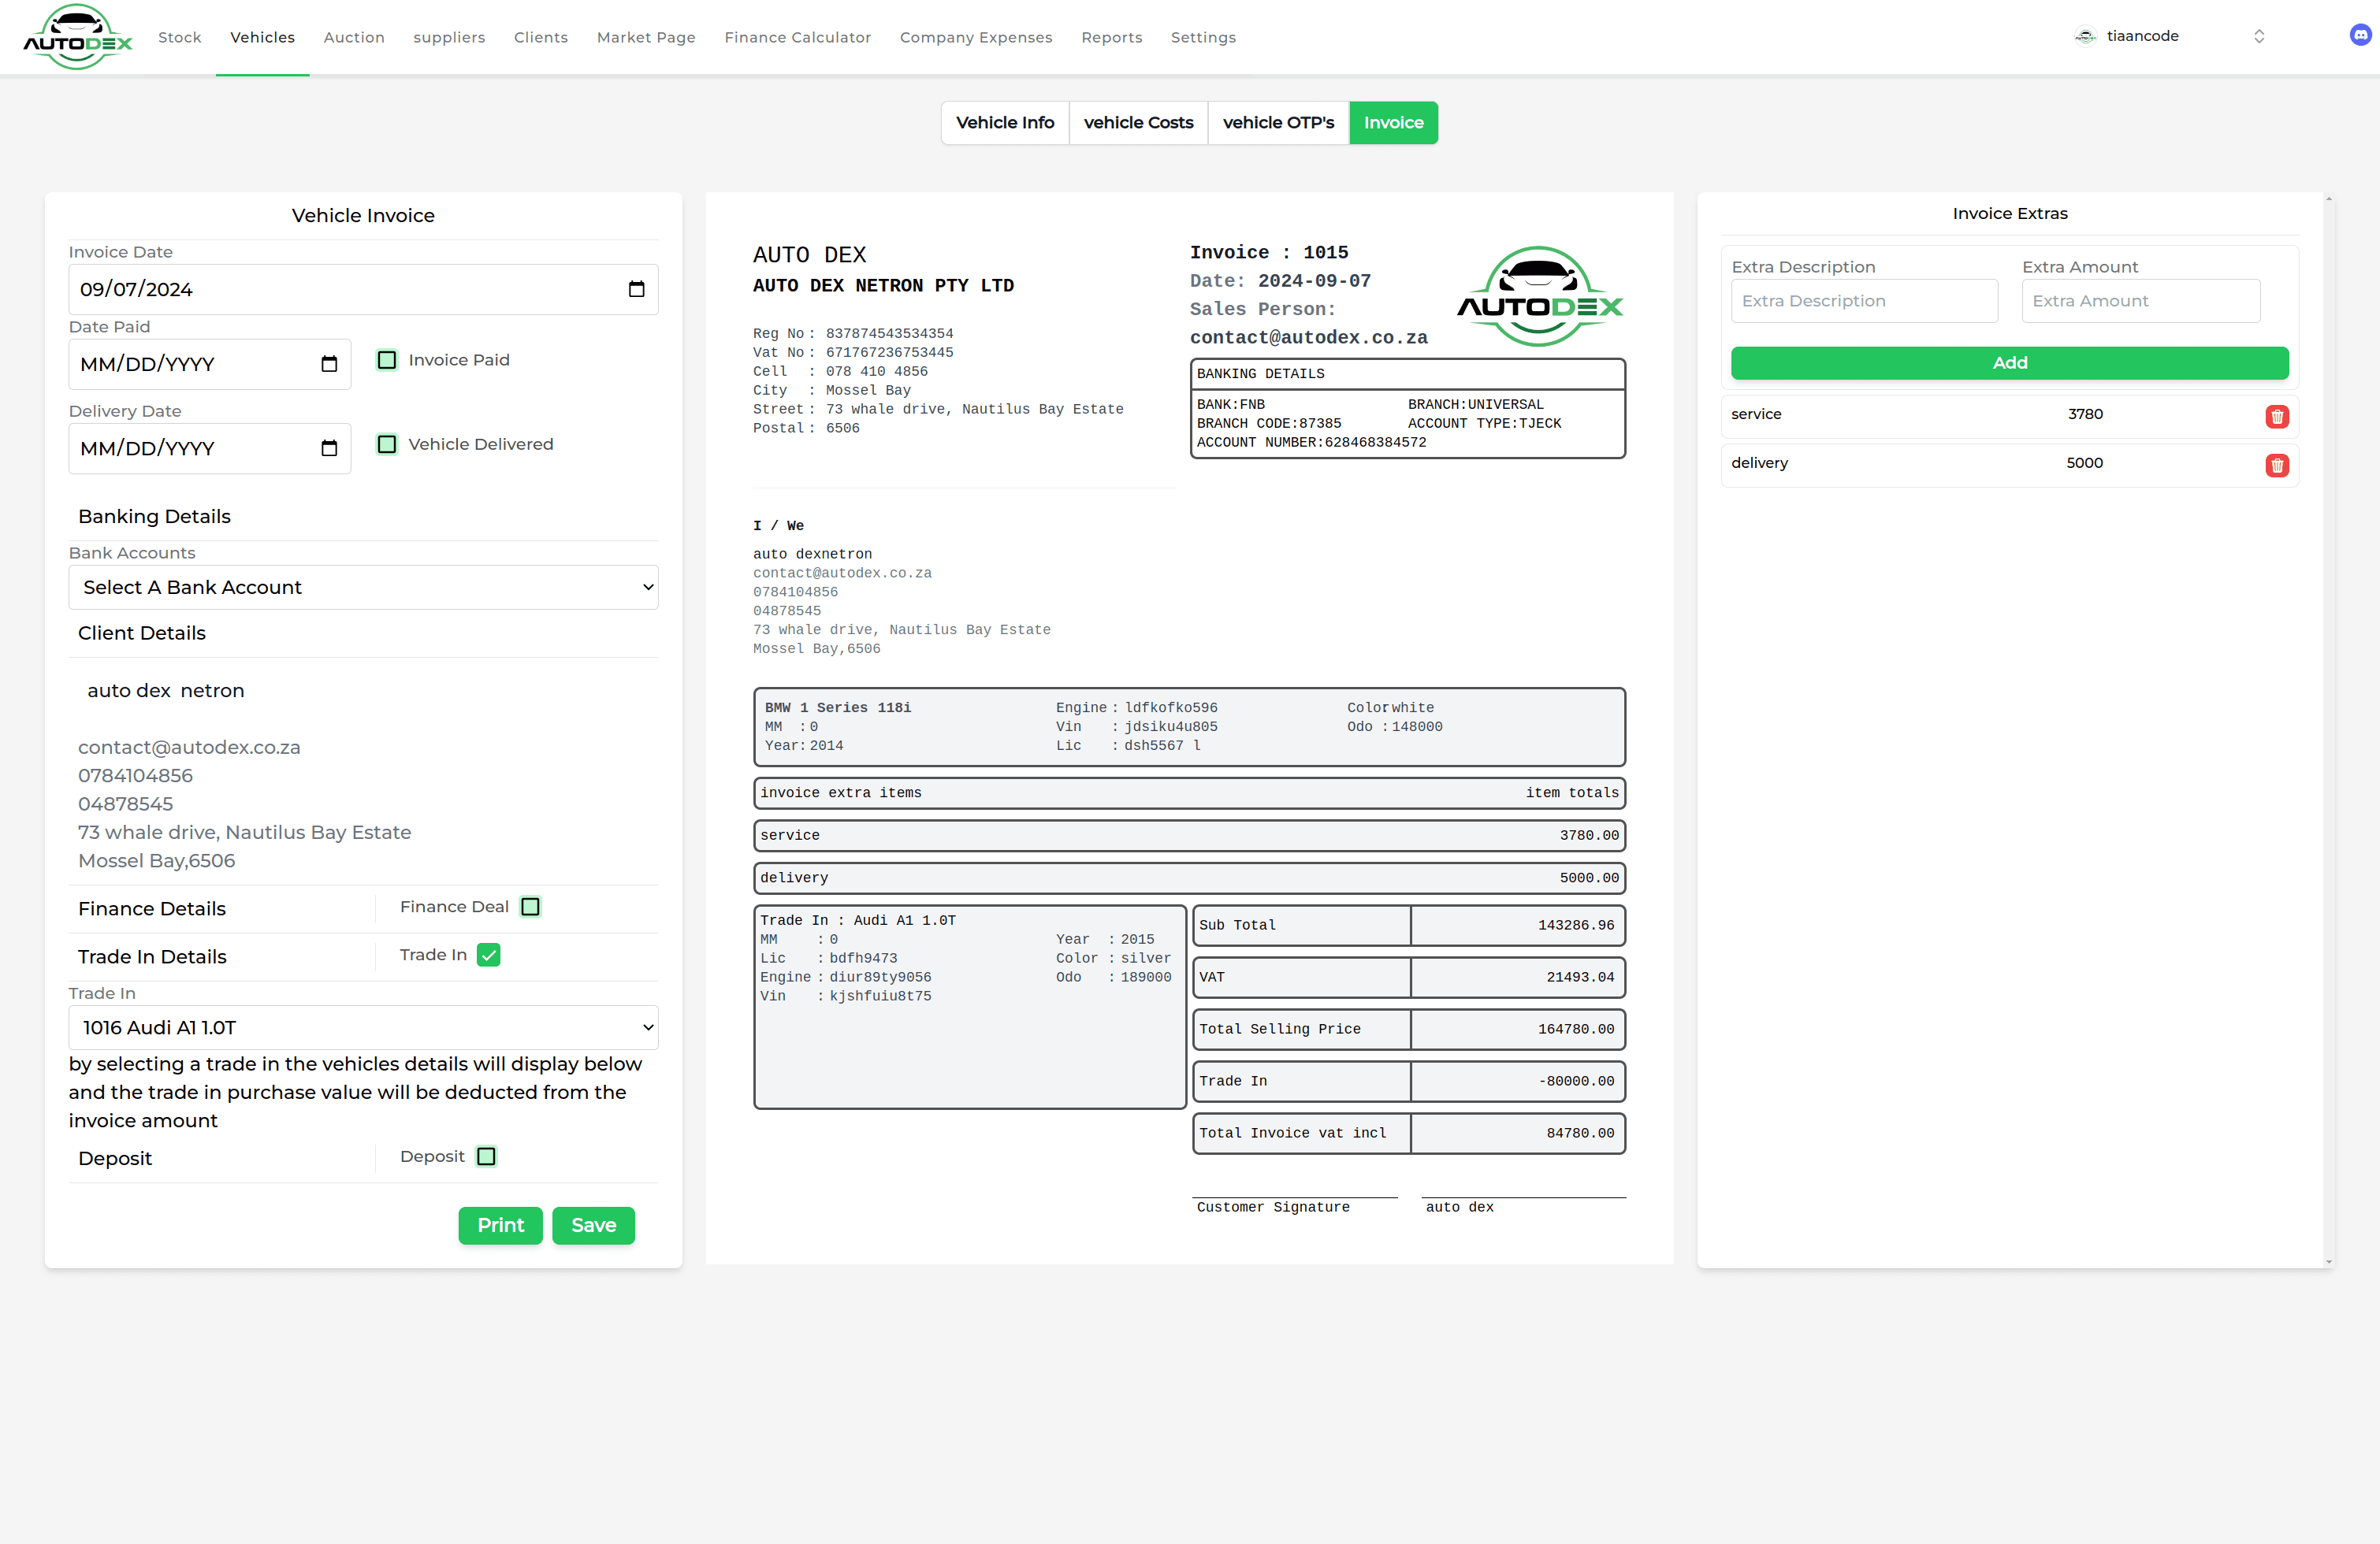Viewport: 2380px width, 1544px height.
Task: Click the service row 3780.00 in invoice
Action: (x=1189, y=836)
